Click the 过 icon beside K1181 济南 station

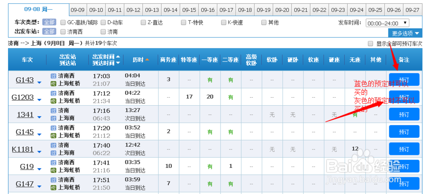point(54,145)
